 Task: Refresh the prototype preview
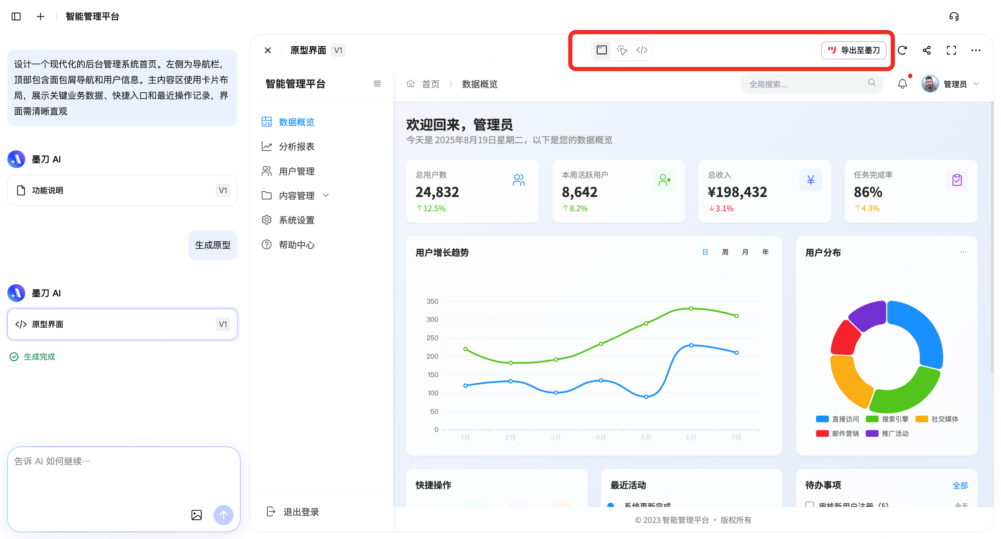(x=903, y=50)
